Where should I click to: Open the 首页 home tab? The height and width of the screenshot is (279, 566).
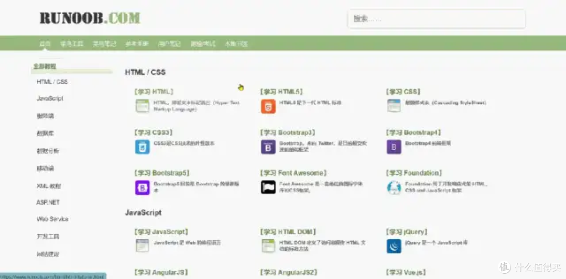pyautogui.click(x=45, y=44)
